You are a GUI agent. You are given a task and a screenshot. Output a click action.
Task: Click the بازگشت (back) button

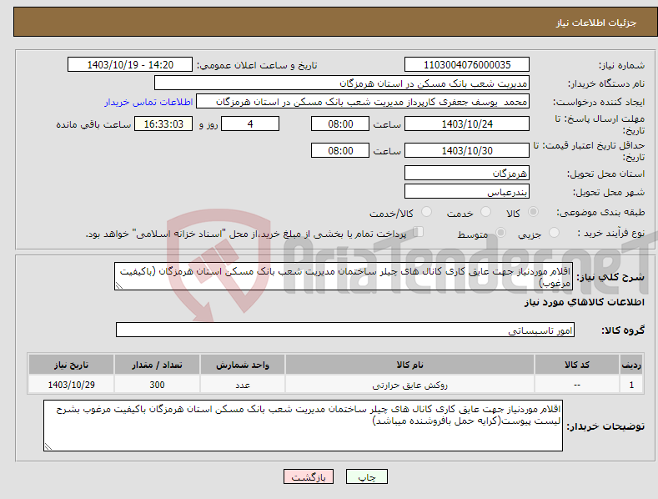pyautogui.click(x=309, y=476)
